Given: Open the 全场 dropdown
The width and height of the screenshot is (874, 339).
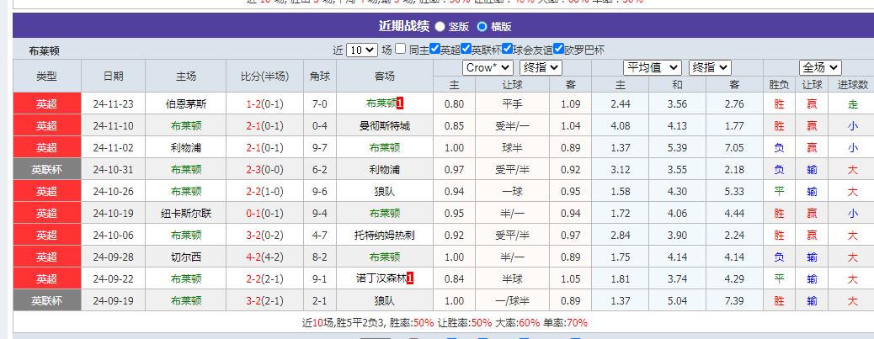Looking at the screenshot, I should (820, 67).
